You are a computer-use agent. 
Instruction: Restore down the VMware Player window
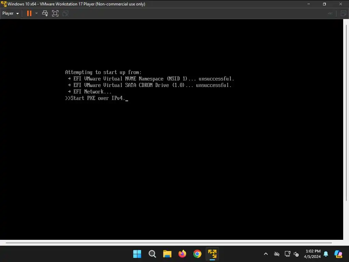(324, 4)
